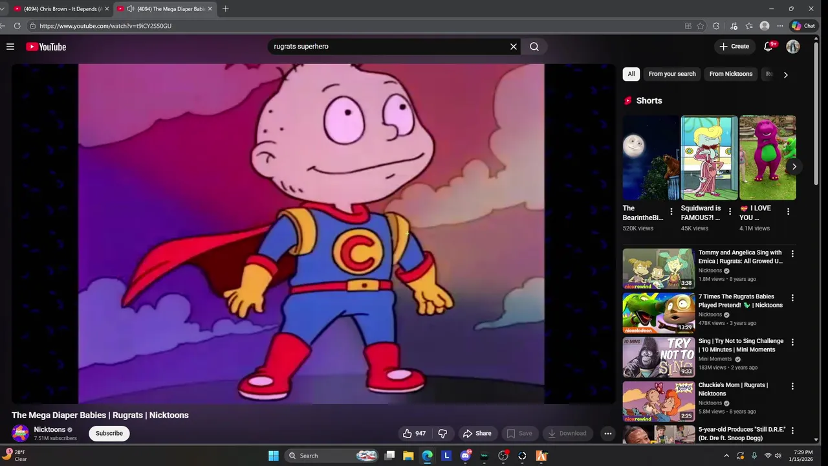Go to the YouTube home logo
The width and height of the screenshot is (828, 466).
point(46,47)
